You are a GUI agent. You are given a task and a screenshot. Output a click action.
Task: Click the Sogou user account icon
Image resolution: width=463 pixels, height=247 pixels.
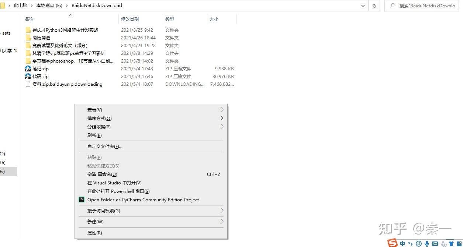click(x=443, y=244)
